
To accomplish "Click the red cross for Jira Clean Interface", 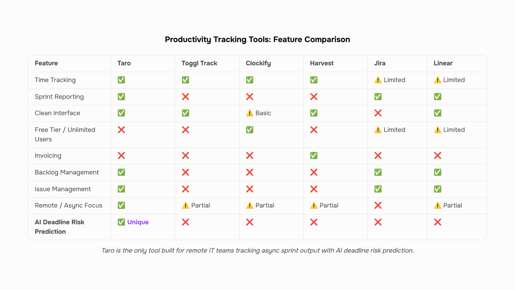I will click(x=378, y=113).
